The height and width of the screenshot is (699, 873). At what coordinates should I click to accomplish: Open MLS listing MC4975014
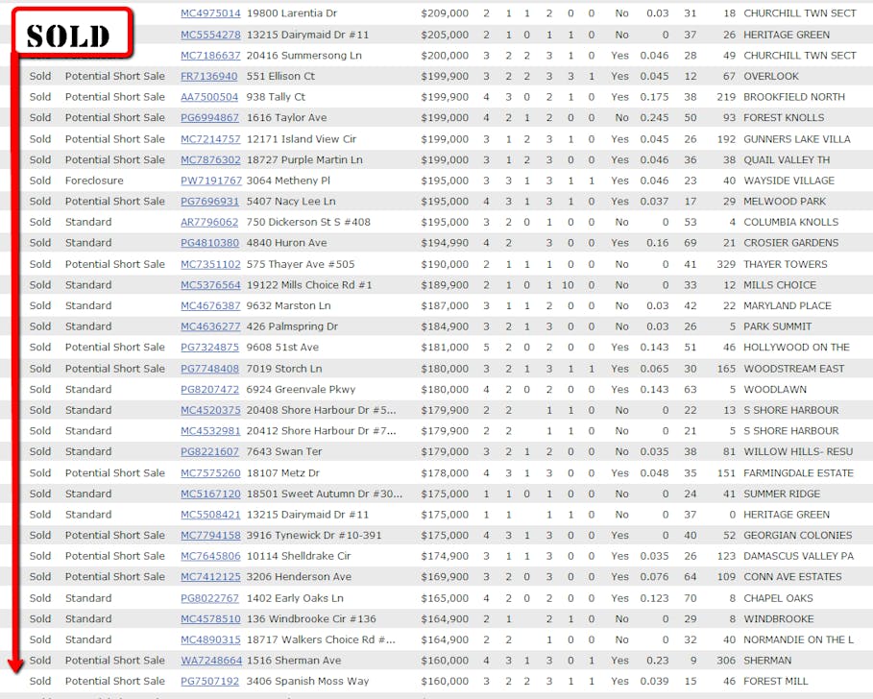coord(210,13)
